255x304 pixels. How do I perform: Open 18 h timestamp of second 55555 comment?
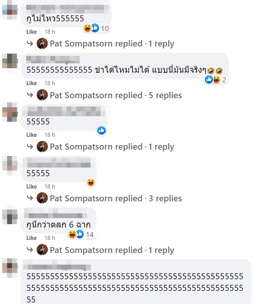point(50,187)
